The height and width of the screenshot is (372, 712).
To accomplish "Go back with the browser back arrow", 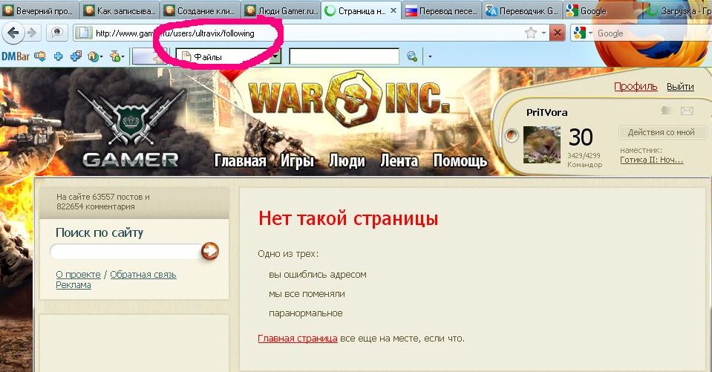I will point(13,33).
